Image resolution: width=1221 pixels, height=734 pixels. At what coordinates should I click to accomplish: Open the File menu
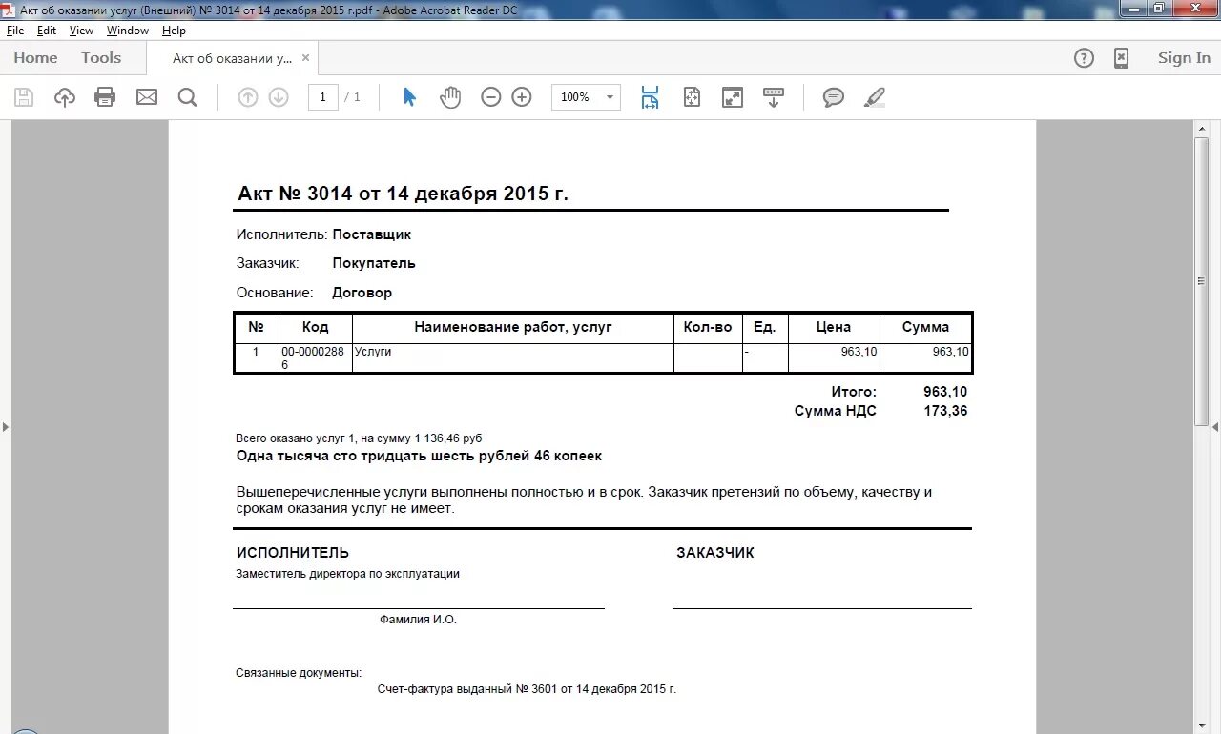tap(15, 31)
